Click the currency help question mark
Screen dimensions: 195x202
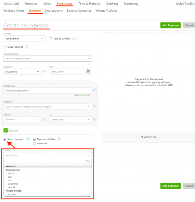pos(44,72)
